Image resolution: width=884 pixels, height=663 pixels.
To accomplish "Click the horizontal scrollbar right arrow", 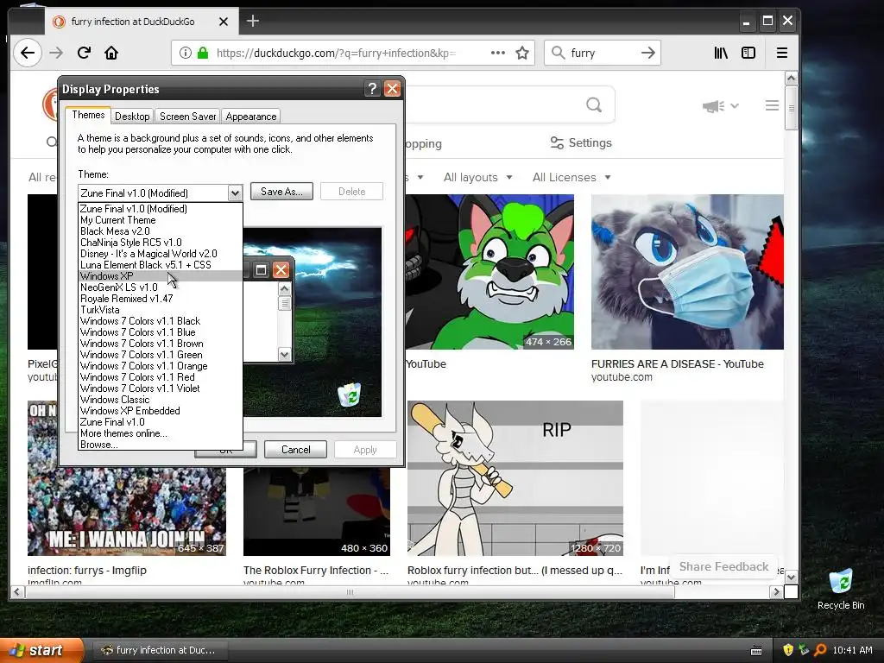I will click(x=776, y=592).
